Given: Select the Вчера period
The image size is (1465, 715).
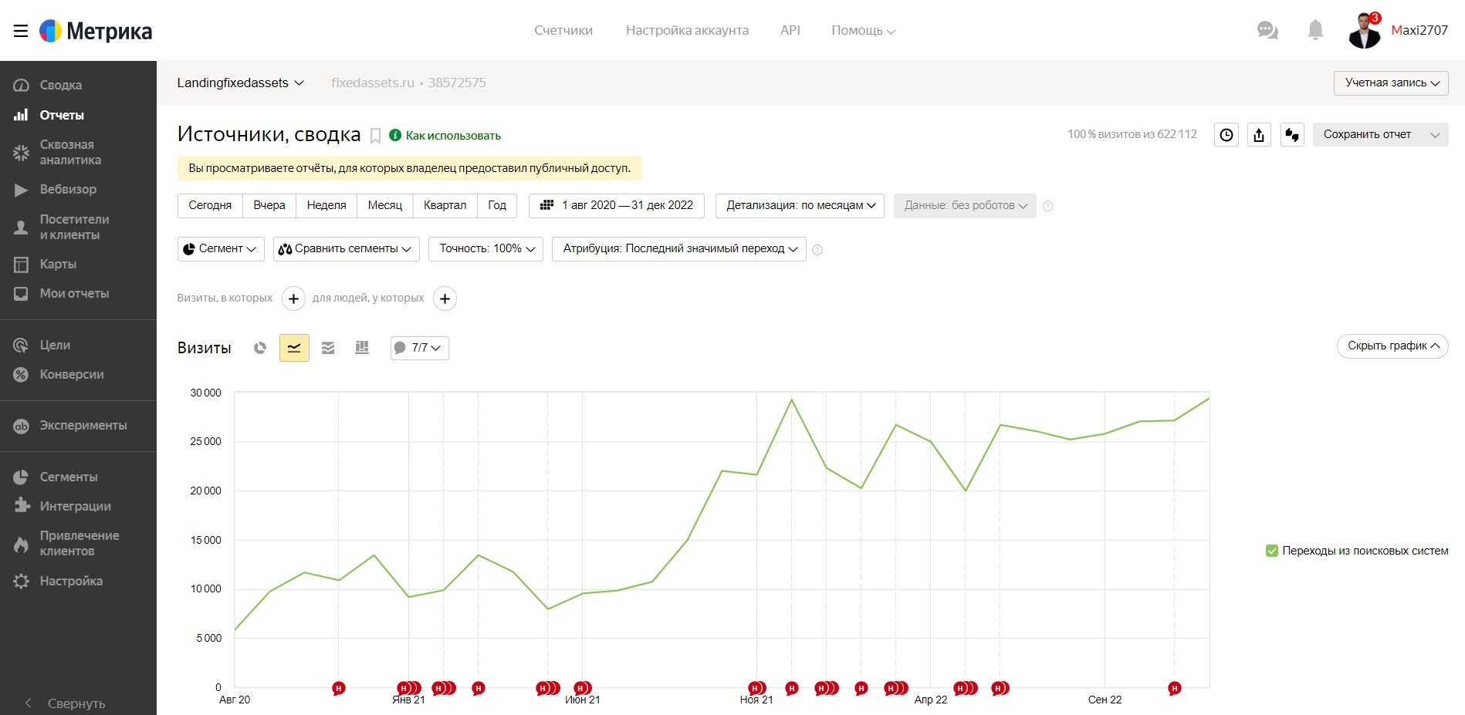Looking at the screenshot, I should (x=269, y=205).
